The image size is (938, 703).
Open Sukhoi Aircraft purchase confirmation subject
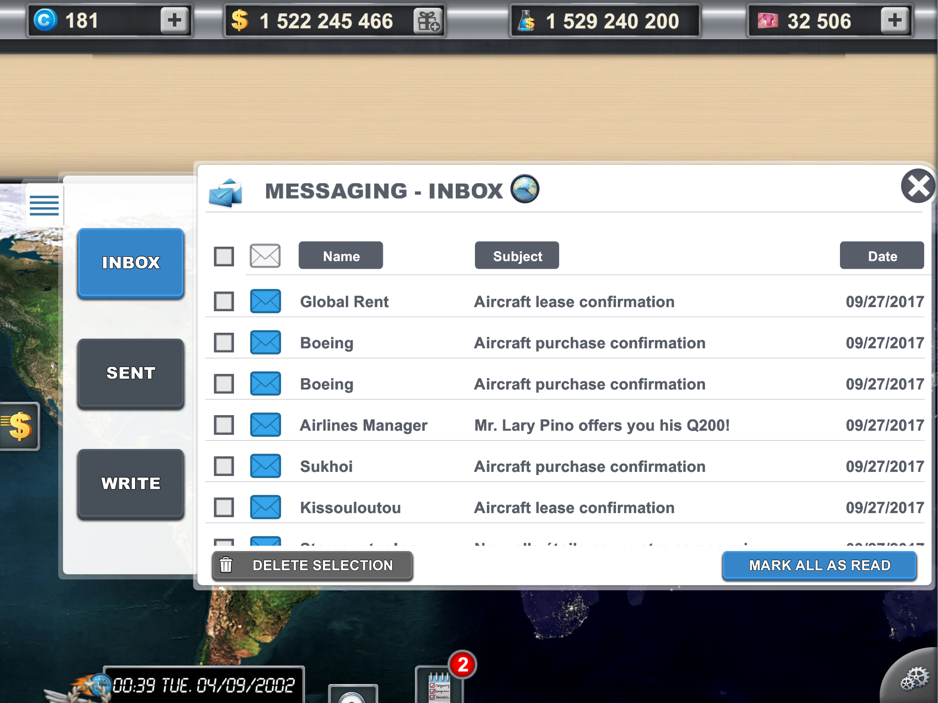point(590,467)
